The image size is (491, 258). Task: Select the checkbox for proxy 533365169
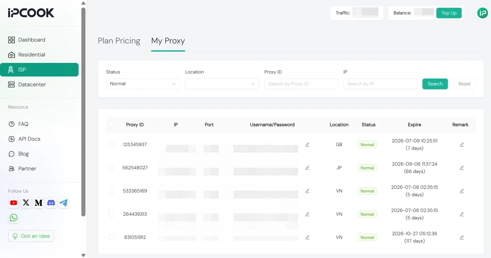(x=112, y=191)
